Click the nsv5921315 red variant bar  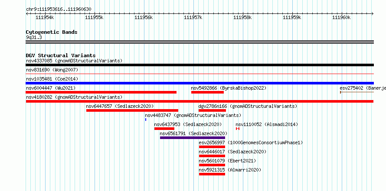tap(212, 174)
